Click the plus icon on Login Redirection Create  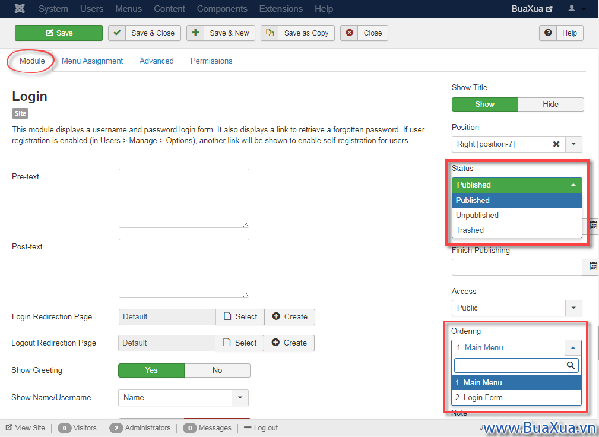[276, 316]
